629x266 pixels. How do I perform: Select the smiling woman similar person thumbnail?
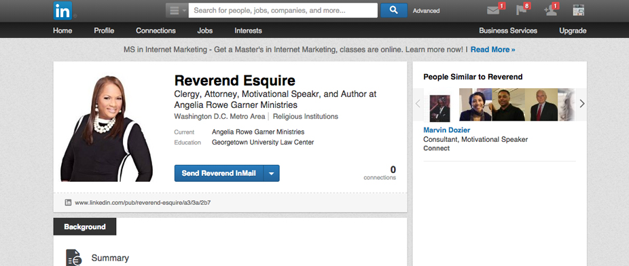coord(475,104)
